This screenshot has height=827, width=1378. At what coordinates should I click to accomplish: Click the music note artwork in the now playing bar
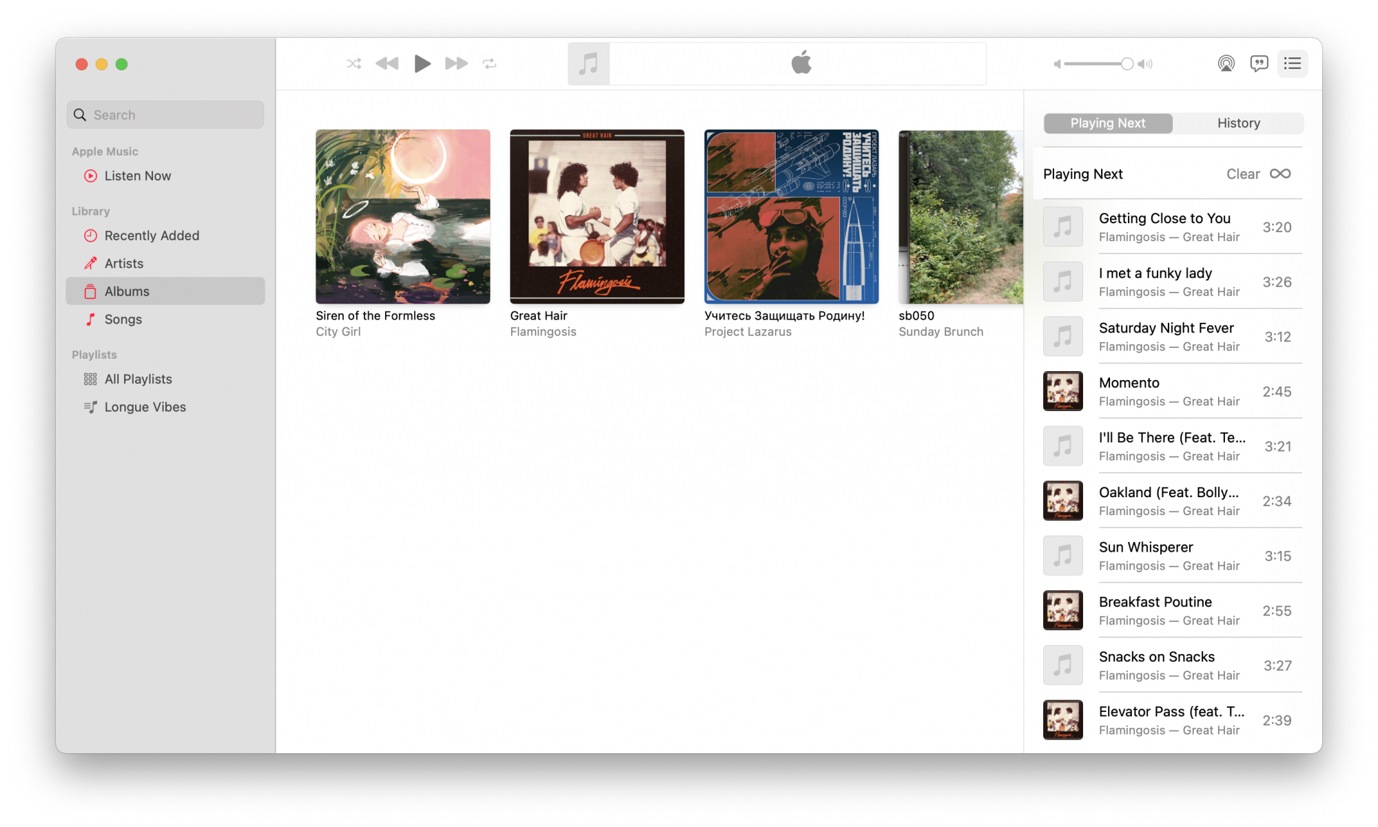pyautogui.click(x=588, y=63)
